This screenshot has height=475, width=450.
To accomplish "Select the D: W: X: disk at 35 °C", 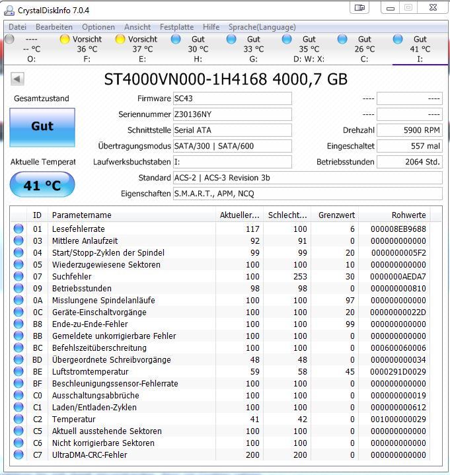I will point(309,49).
